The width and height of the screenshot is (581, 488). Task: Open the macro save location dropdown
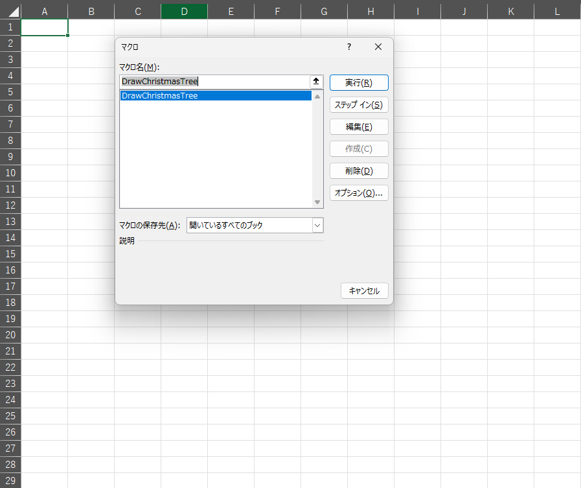point(317,225)
